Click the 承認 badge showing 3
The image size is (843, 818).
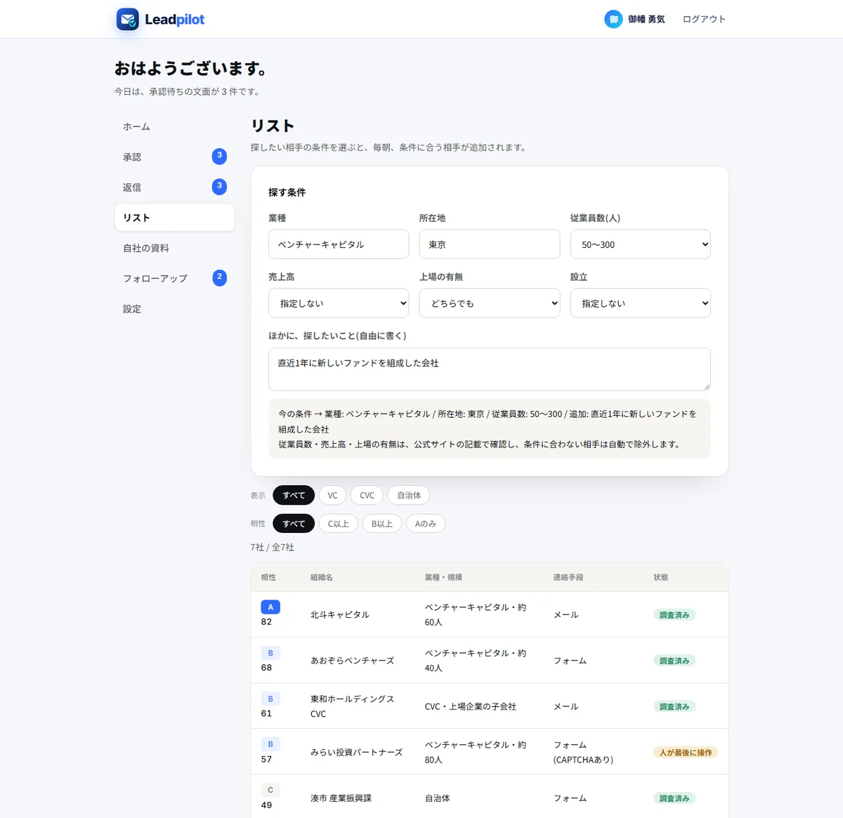click(x=219, y=156)
